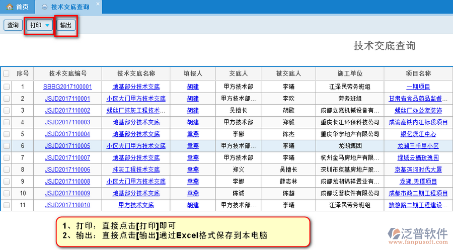
Task: Toggle the select-all checkbox in header
Action: (6, 73)
